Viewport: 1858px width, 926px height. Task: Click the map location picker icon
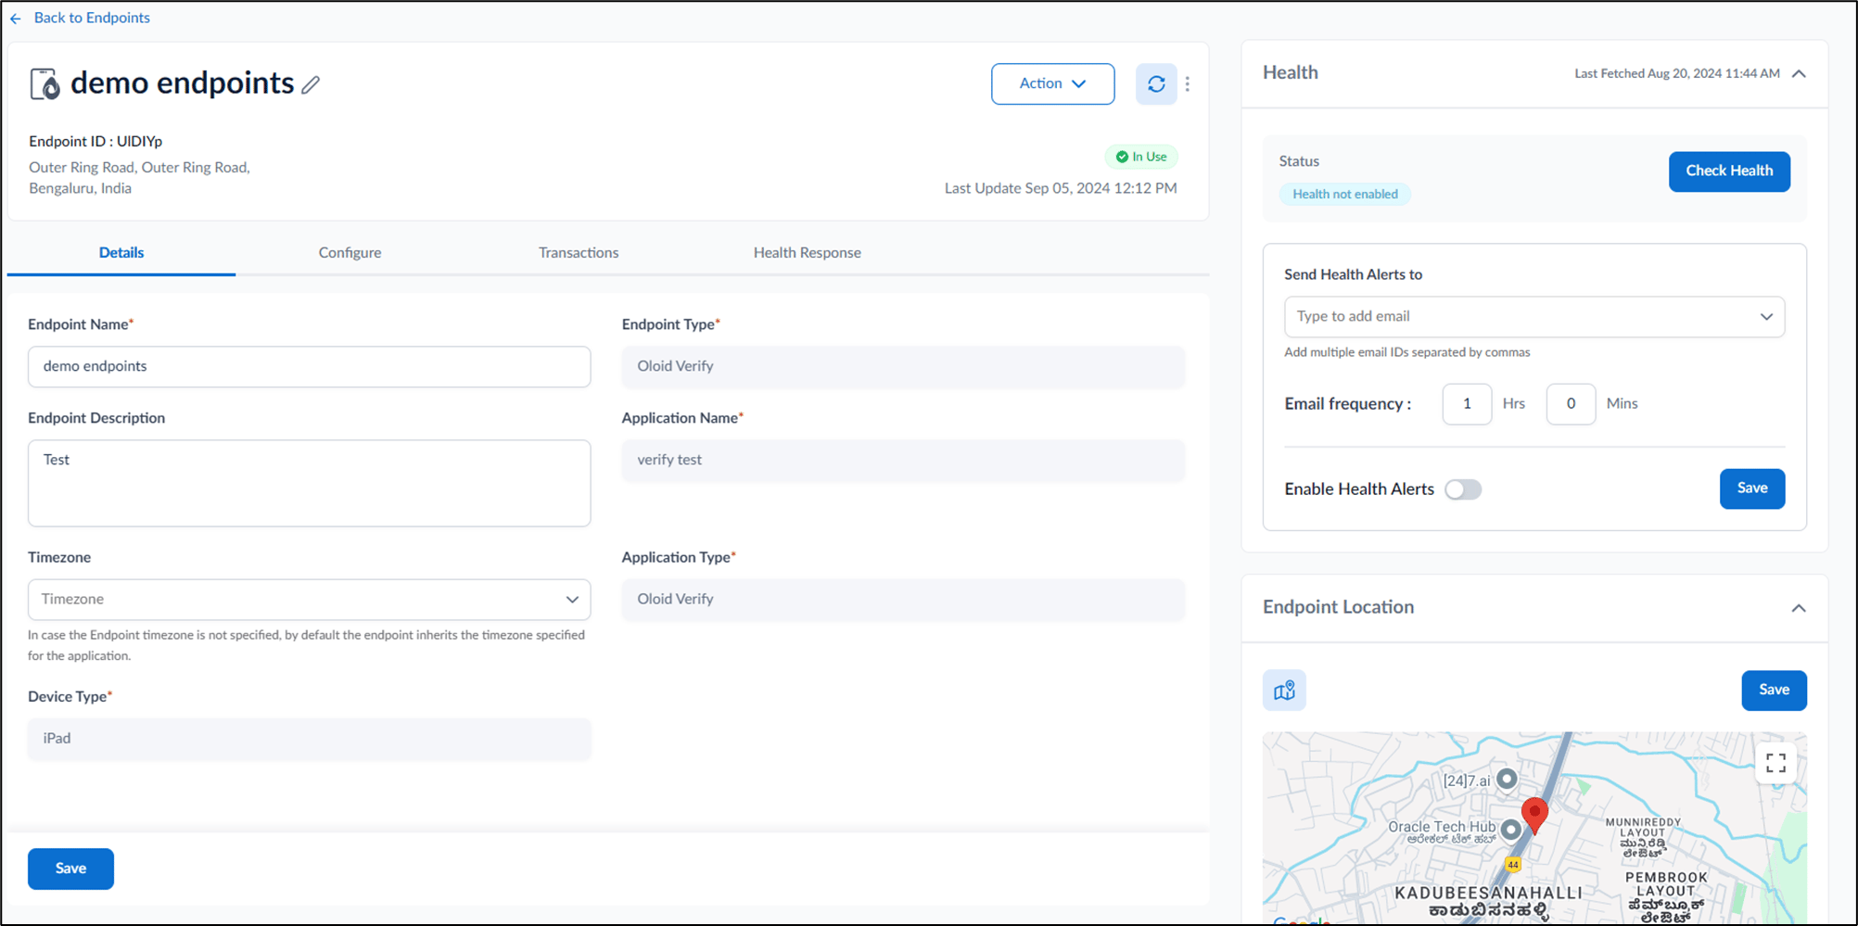tap(1284, 691)
